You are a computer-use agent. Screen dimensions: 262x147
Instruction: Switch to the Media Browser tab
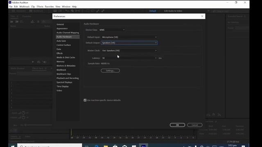(17, 68)
